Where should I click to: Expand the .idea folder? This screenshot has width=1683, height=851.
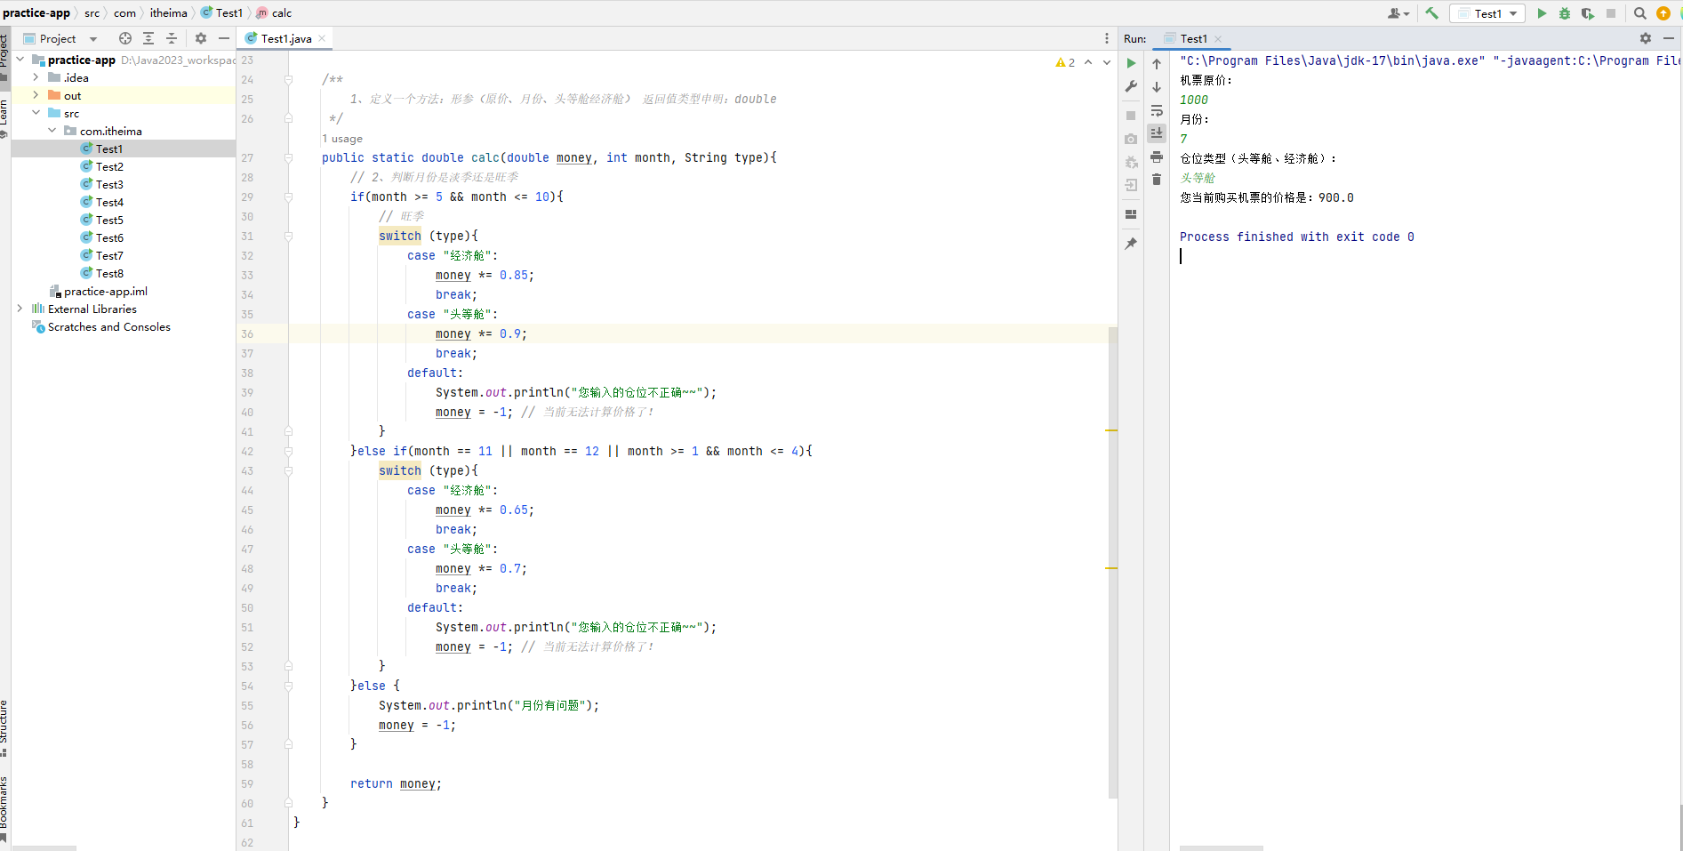point(36,77)
